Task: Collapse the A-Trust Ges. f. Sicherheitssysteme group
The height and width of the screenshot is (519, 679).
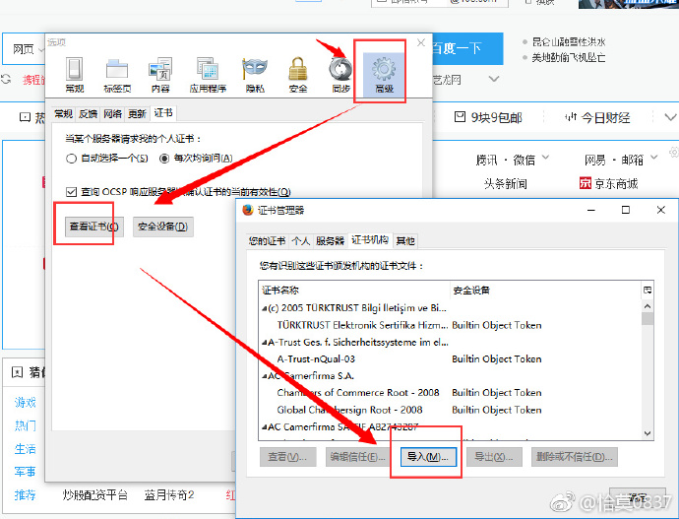Action: click(x=264, y=343)
